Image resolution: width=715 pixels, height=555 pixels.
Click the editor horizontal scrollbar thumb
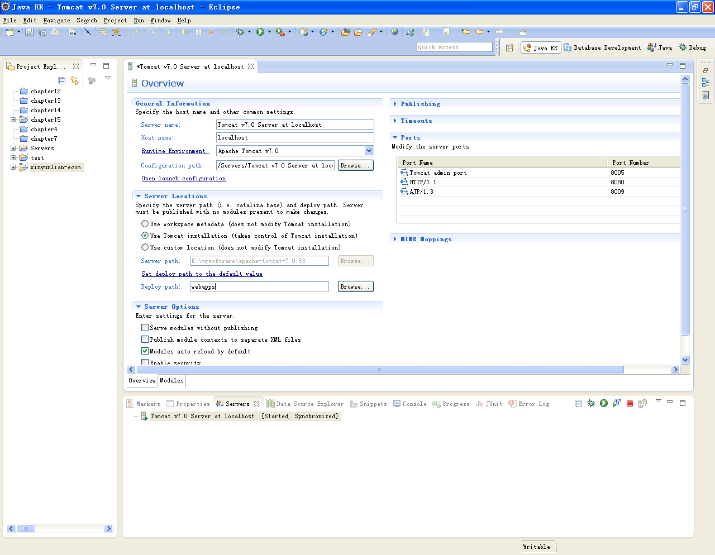pyautogui.click(x=379, y=369)
